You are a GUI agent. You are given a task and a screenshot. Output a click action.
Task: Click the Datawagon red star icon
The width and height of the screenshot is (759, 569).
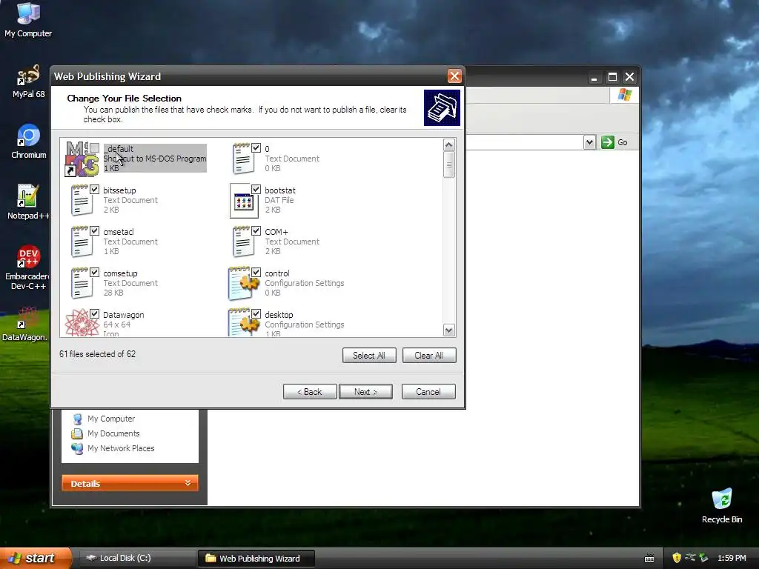coord(82,323)
